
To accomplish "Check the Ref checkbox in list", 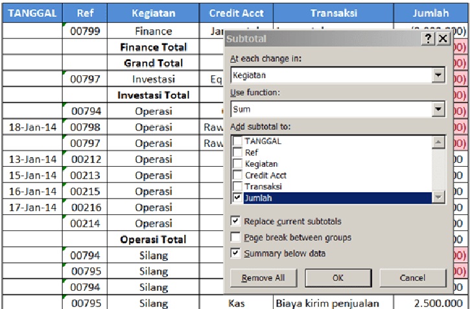I will (x=237, y=153).
